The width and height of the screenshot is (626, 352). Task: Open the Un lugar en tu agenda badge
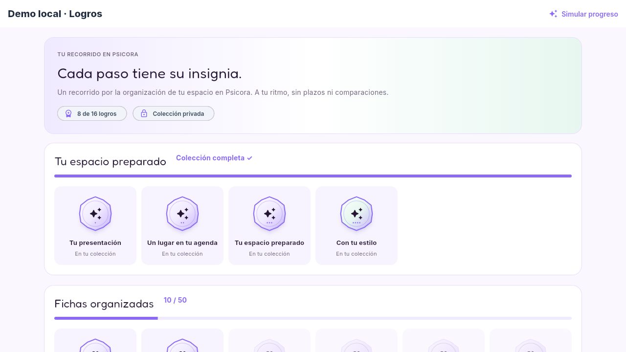tap(182, 214)
